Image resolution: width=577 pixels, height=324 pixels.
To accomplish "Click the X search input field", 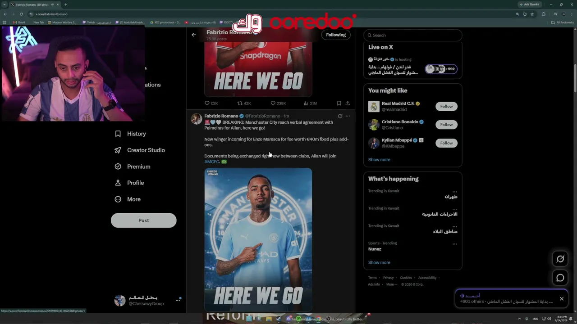I will click(x=413, y=35).
